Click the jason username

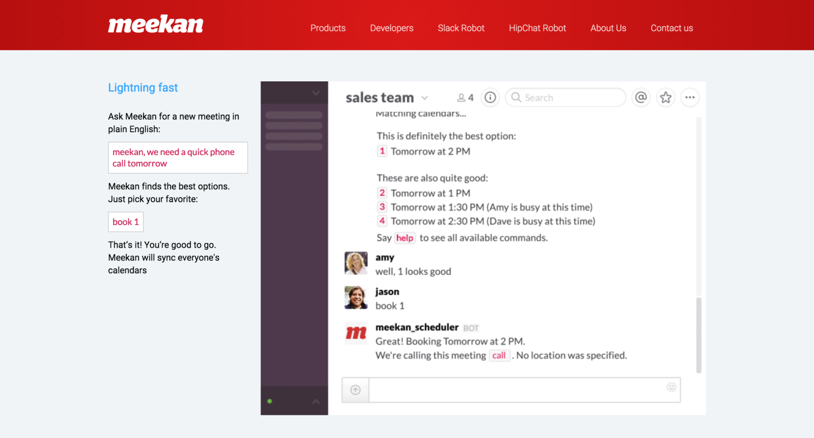[387, 292]
